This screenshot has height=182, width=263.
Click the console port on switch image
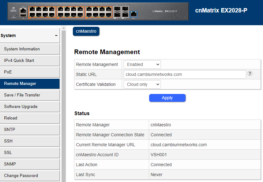[23, 12]
